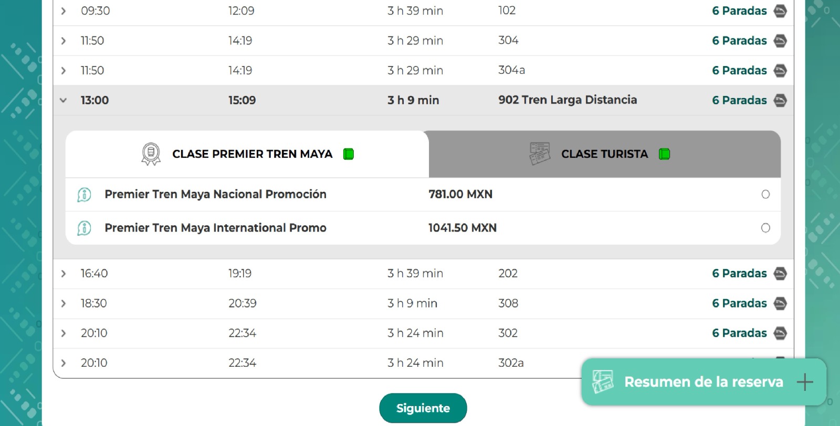
Task: Open info for Premier Tren Maya Nacional Promoción
Action: [x=84, y=195]
